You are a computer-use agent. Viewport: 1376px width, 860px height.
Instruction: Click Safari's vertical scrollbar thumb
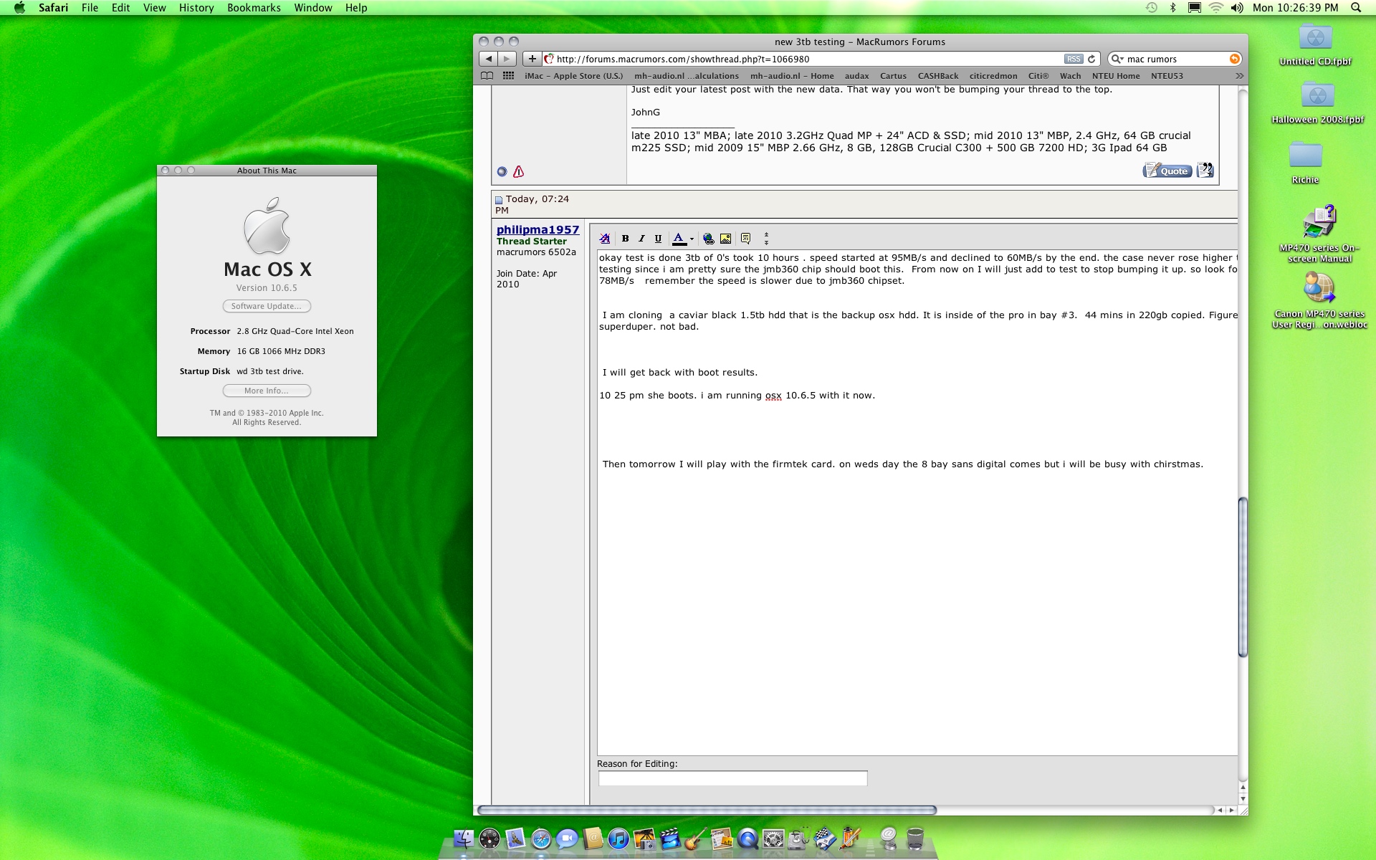point(1243,577)
